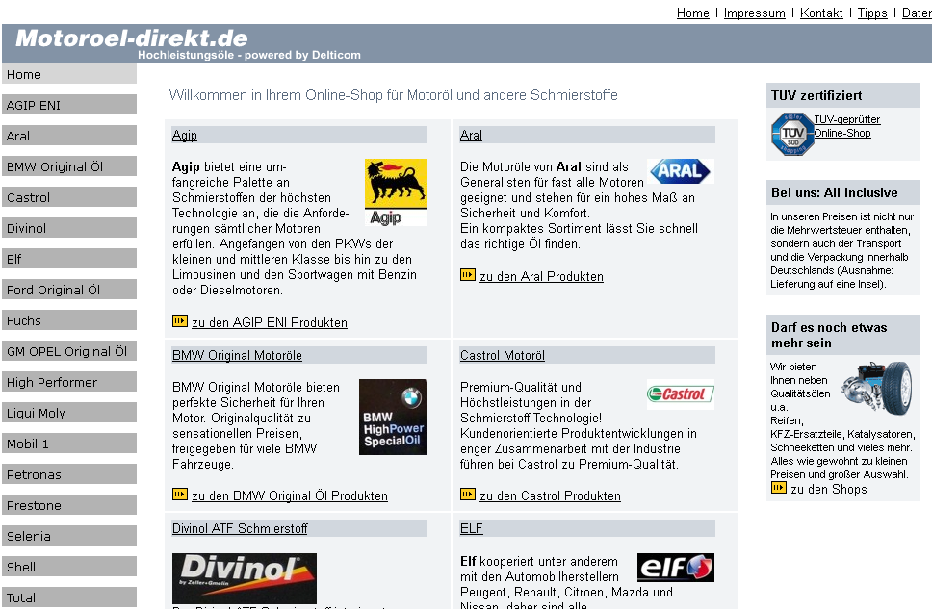
Task: Select Castrol in the sidebar menu
Action: click(x=69, y=197)
